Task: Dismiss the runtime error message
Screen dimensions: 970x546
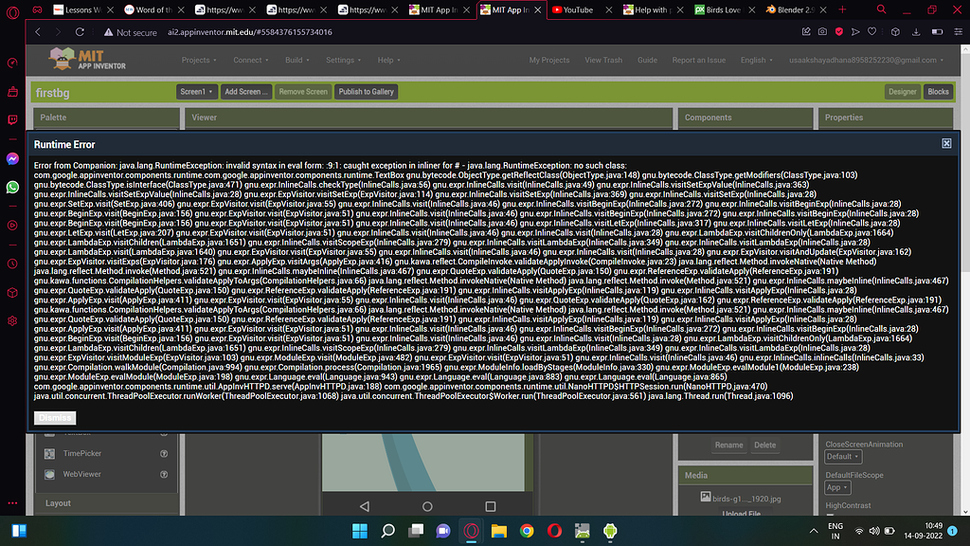Action: [x=55, y=417]
